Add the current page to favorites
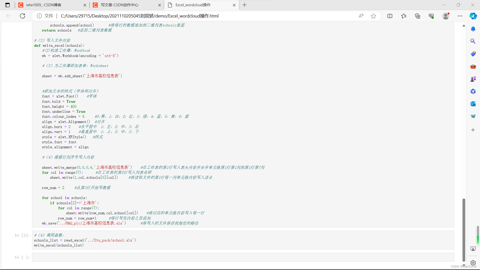 click(373, 16)
